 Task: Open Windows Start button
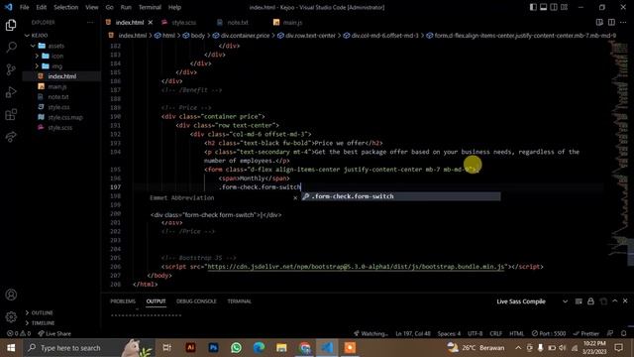click(11, 348)
